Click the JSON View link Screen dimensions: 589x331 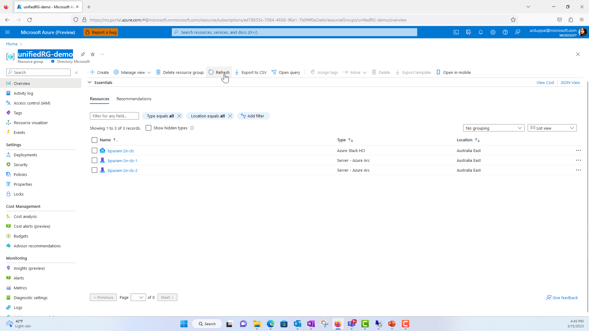570,82
